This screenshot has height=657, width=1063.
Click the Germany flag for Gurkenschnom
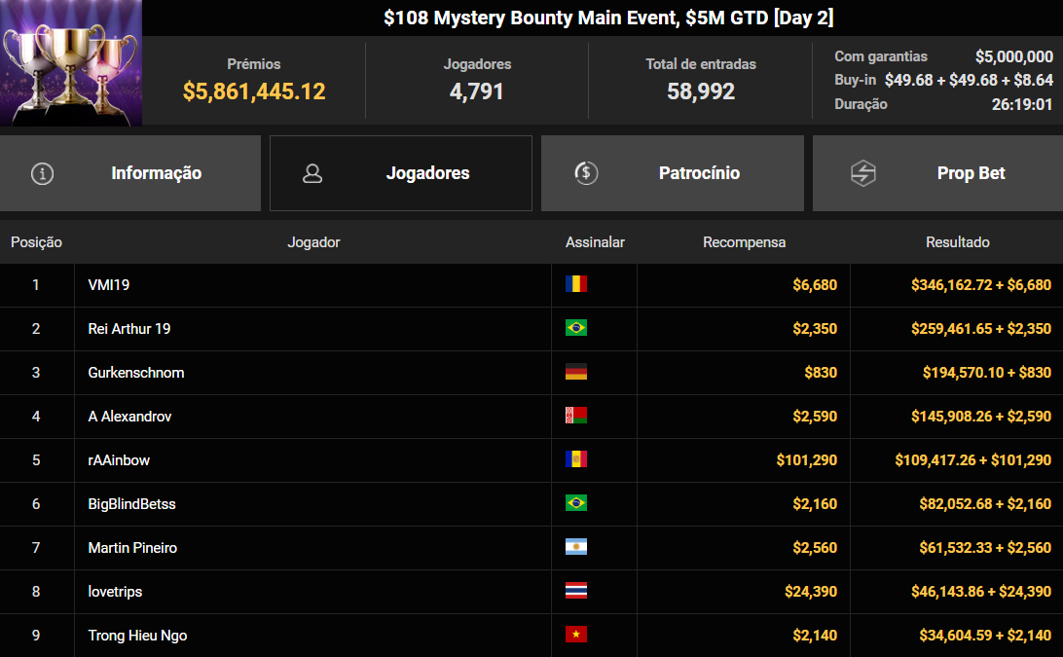pyautogui.click(x=576, y=372)
